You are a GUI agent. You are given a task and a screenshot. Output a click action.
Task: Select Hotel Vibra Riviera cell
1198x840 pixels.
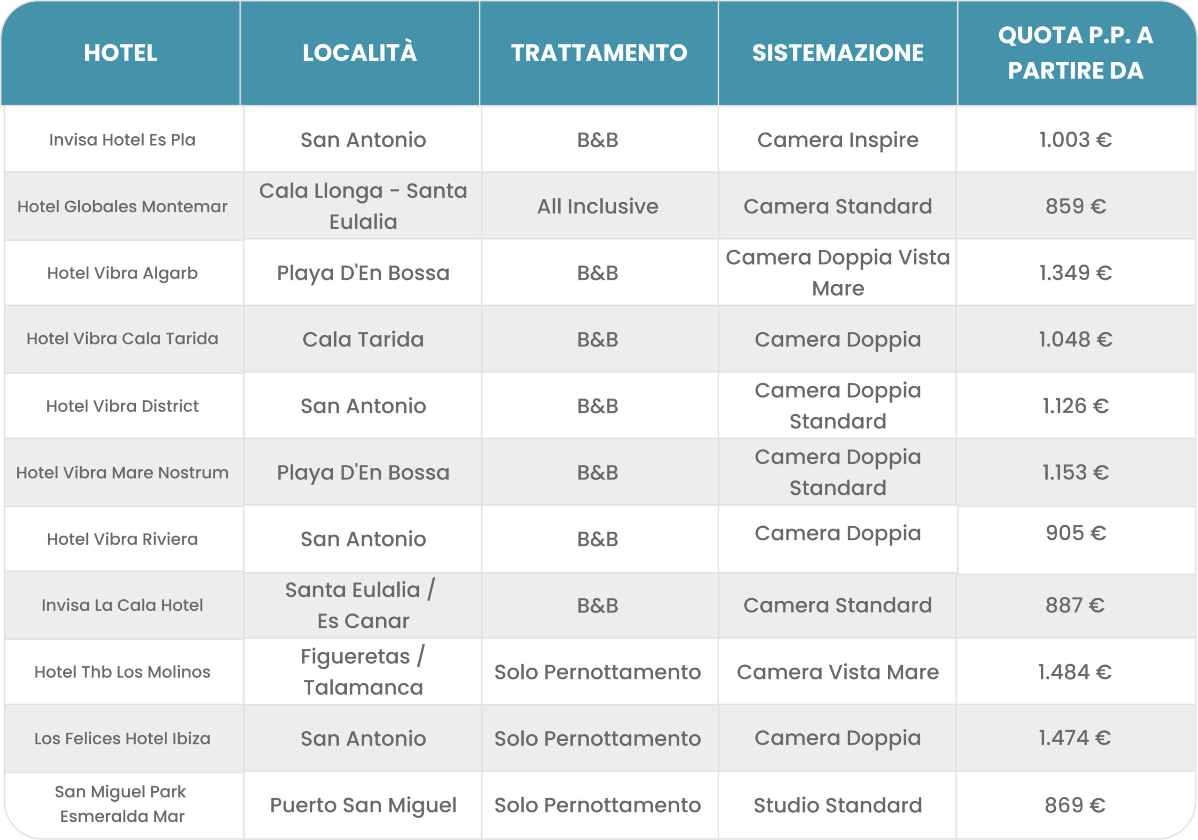coord(123,539)
